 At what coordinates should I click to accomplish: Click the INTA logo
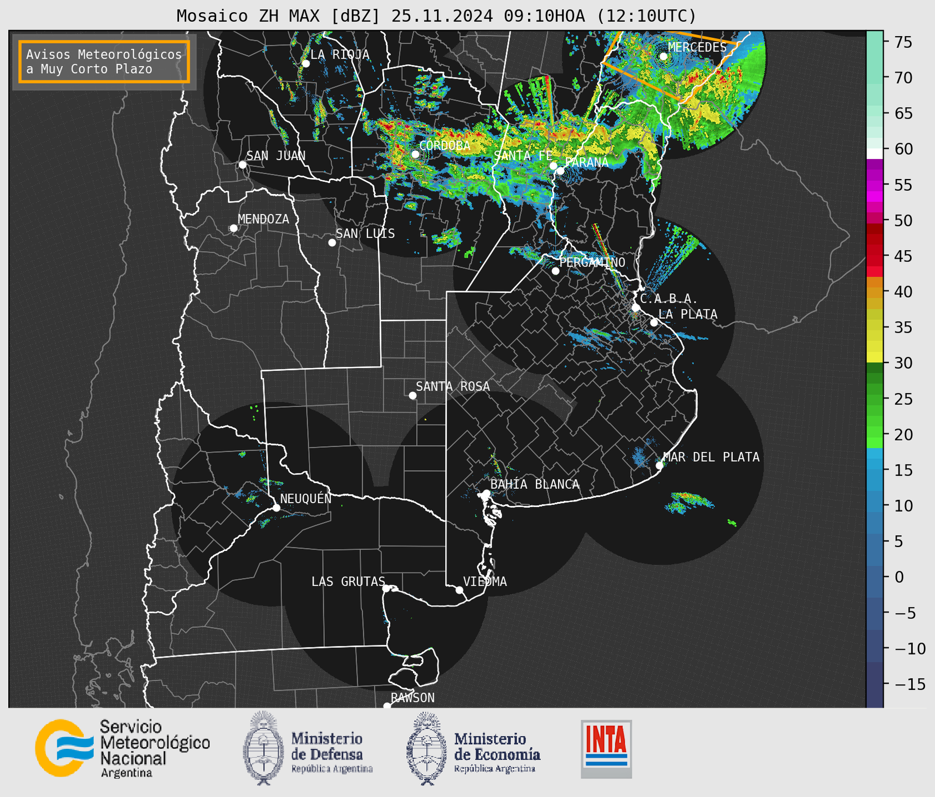pyautogui.click(x=606, y=749)
